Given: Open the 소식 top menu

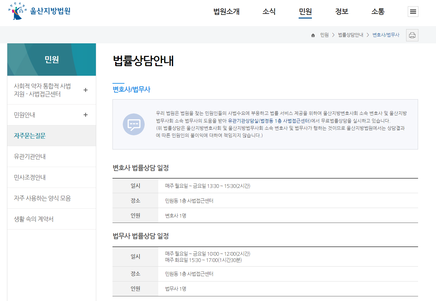Looking at the screenshot, I should click(269, 12).
